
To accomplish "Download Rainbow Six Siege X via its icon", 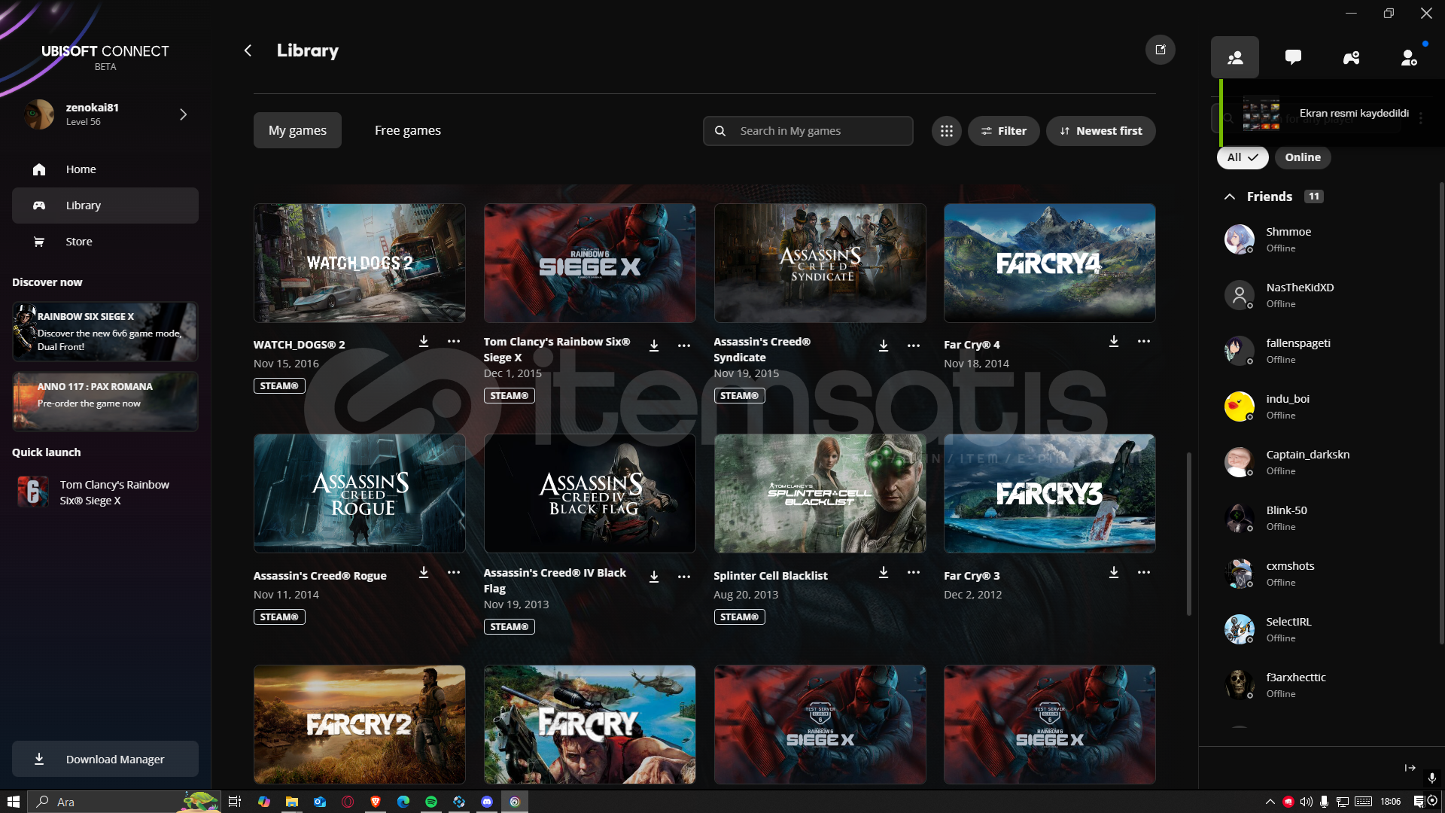I will [654, 346].
